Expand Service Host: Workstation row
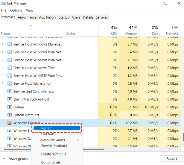The width and height of the screenshot is (184, 165). click(x=3, y=83)
